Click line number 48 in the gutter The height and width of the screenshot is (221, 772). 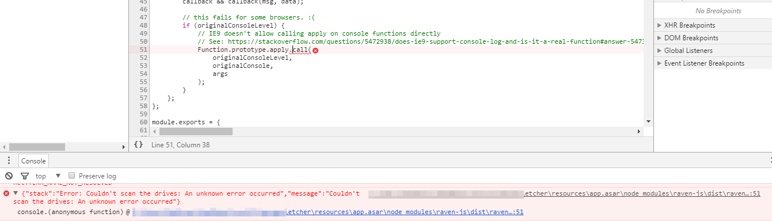[143, 25]
